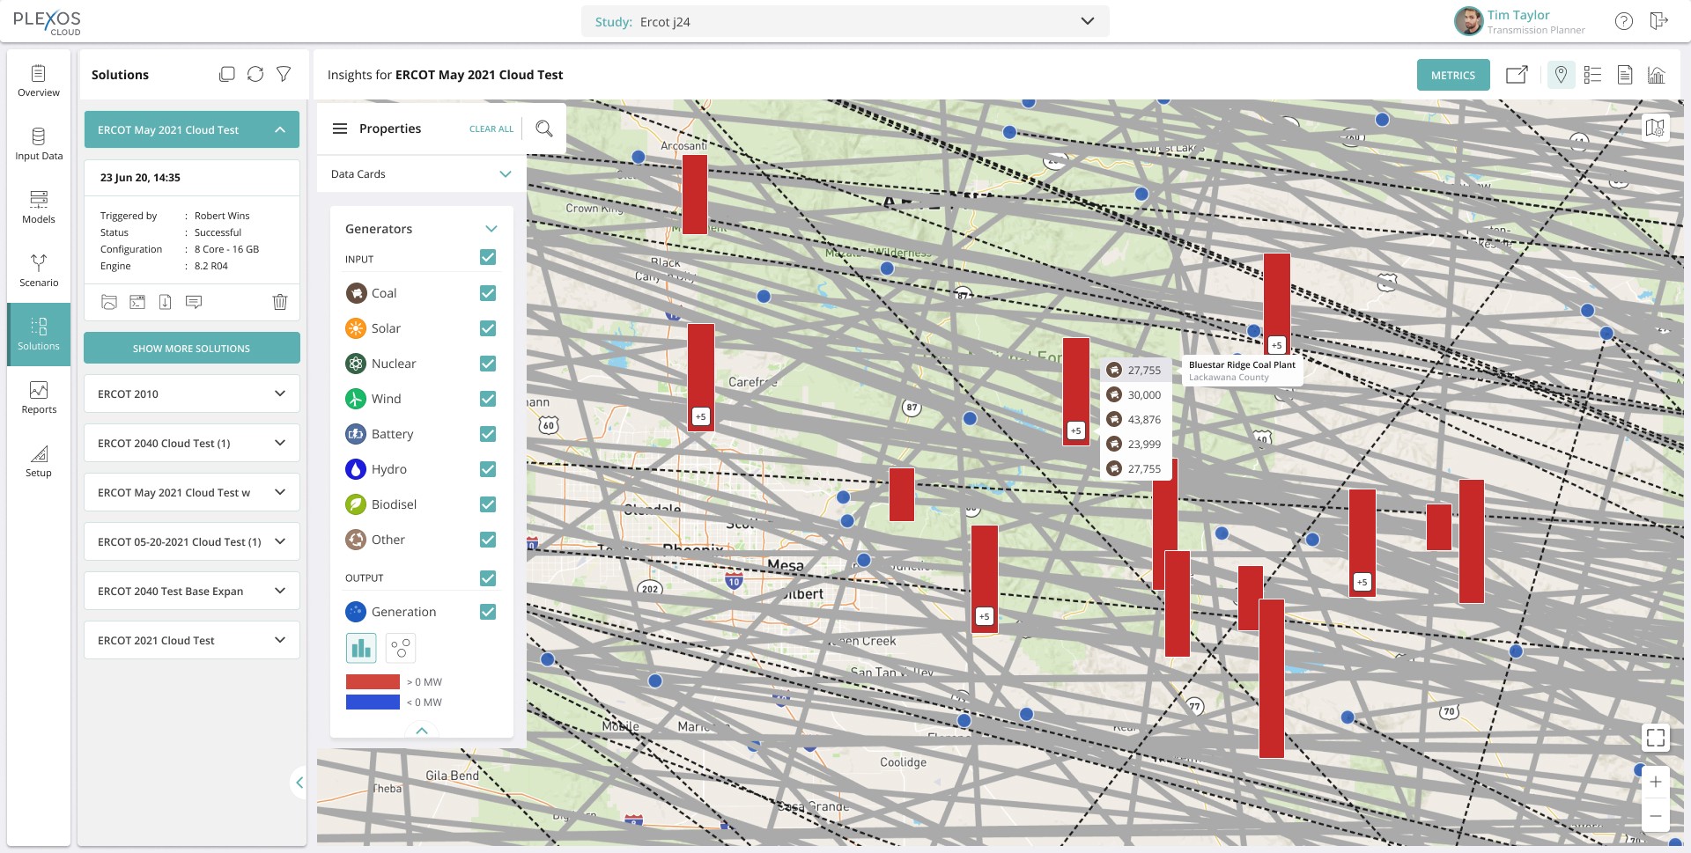1691x853 pixels.
Task: Toggle the OUTPUT checkbox
Action: click(488, 577)
